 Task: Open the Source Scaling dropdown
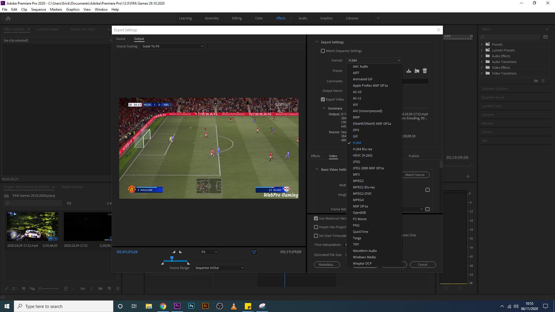pos(173,46)
